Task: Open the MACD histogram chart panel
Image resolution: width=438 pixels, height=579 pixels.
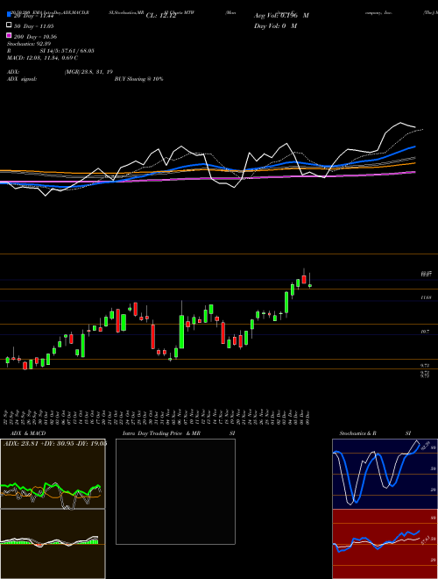Action: (53, 544)
